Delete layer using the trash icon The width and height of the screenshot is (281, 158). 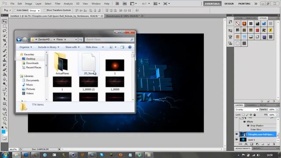click(274, 144)
